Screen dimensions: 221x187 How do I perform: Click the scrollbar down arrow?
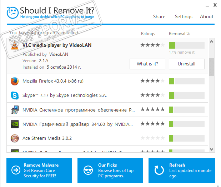click(x=212, y=149)
